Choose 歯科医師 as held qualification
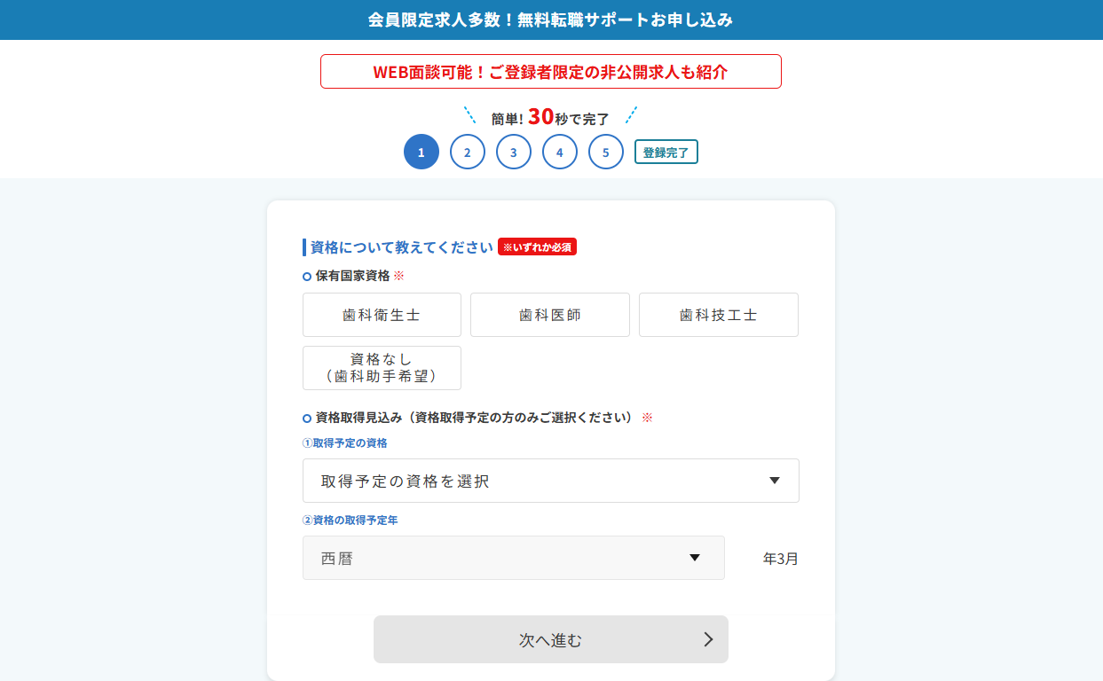 [x=550, y=315]
